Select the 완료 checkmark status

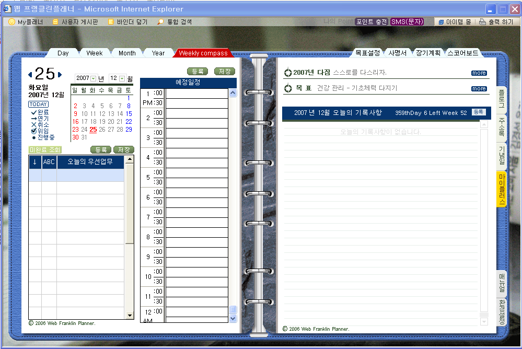(40, 112)
